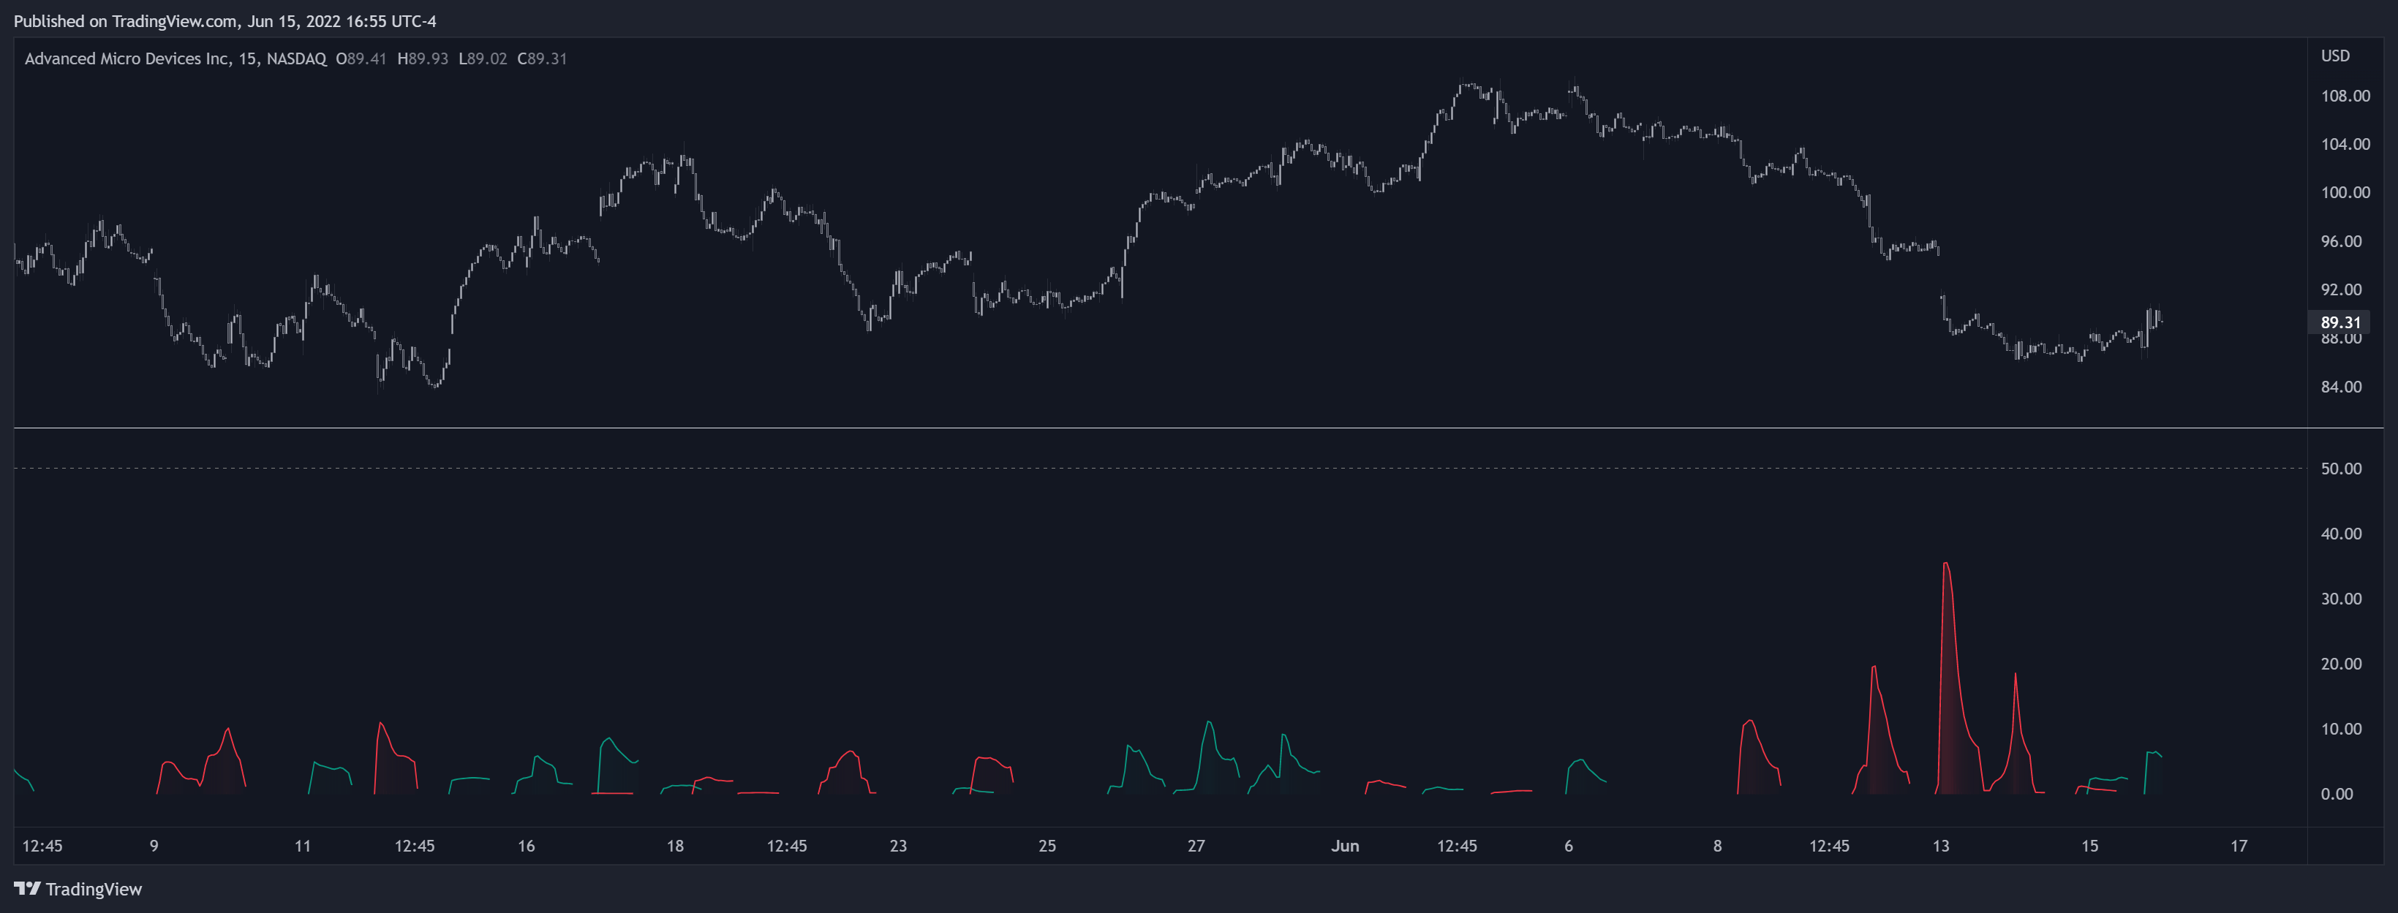Click the date label 23 on time axis
The image size is (2398, 913).
(x=898, y=846)
